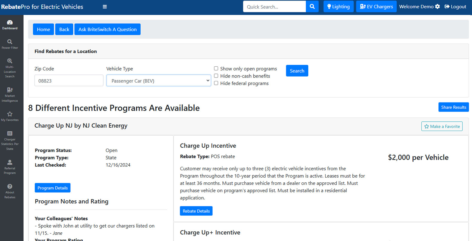The height and width of the screenshot is (241, 472).
Task: Open Multi-Location Search in the sidebar
Action: pyautogui.click(x=10, y=61)
